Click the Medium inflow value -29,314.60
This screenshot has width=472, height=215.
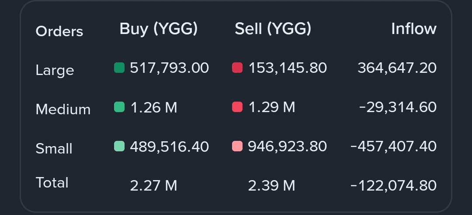tap(398, 107)
